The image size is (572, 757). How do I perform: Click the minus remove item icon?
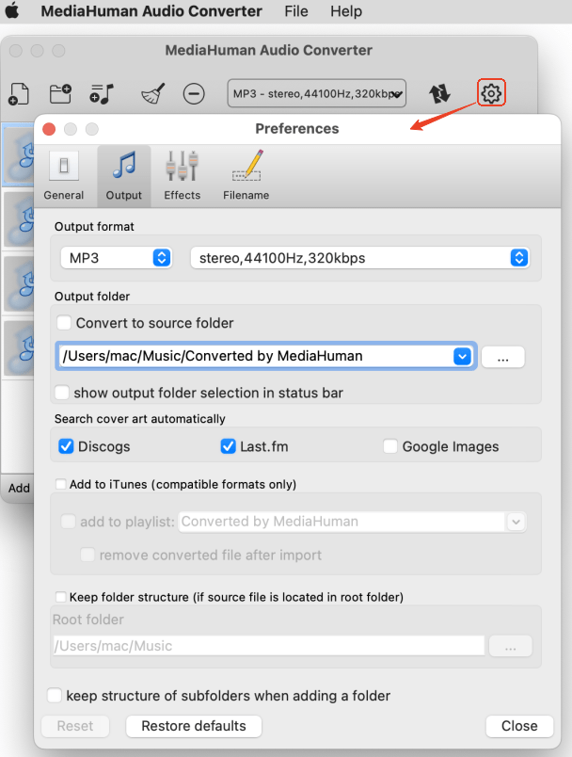coord(194,93)
